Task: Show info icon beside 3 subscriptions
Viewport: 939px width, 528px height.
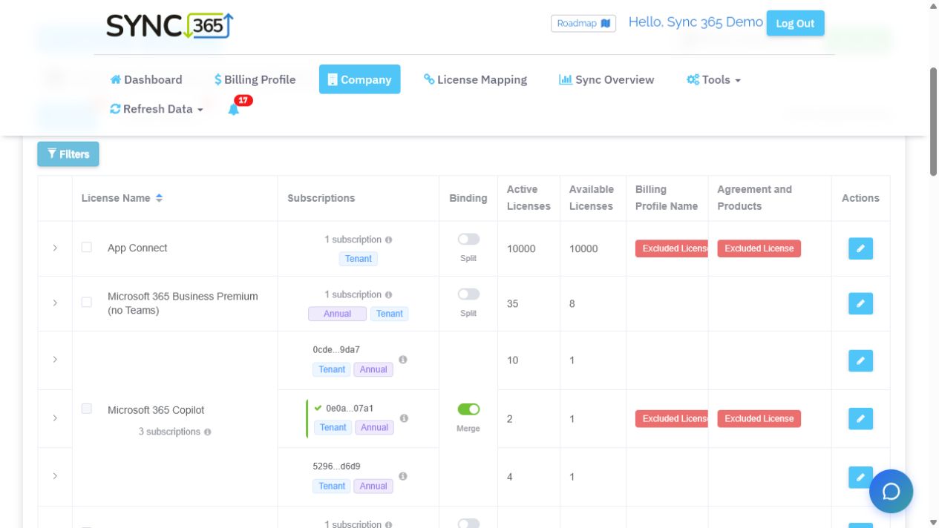Action: click(x=208, y=432)
